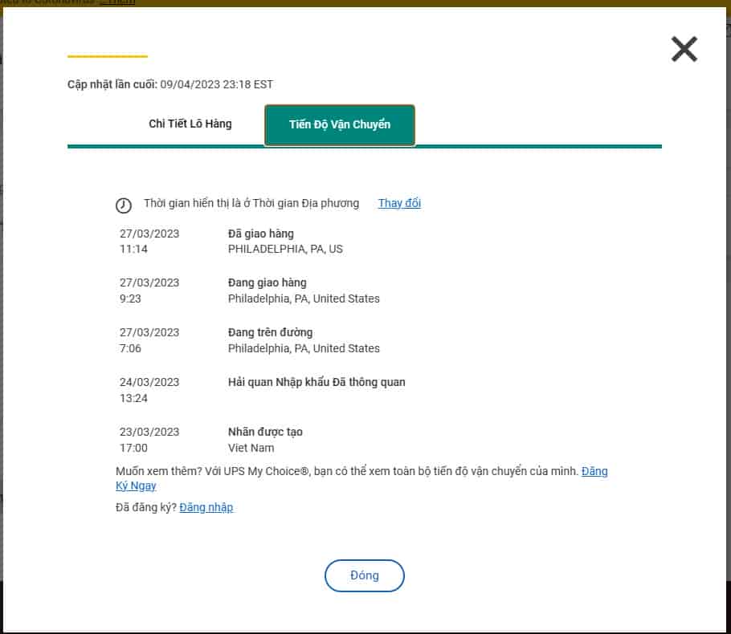Click the Đang trên đường status entry

point(271,332)
